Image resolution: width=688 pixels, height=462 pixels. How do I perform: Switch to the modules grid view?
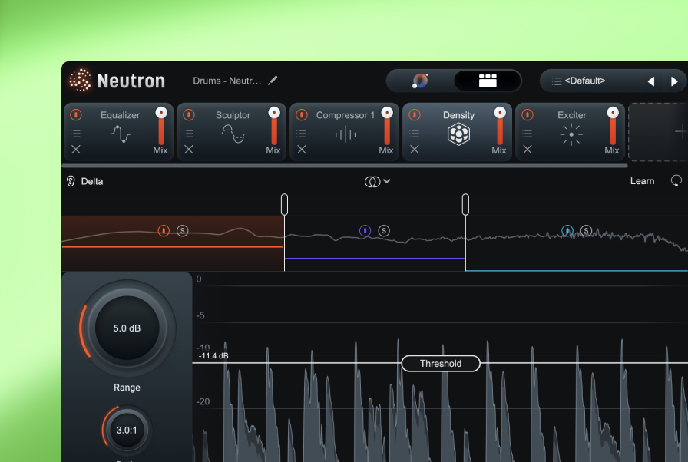tap(487, 81)
